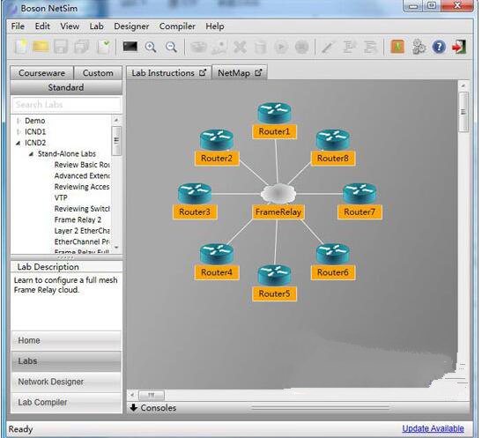The width and height of the screenshot is (482, 438).
Task: Select the Router2 device icon
Action: pyautogui.click(x=217, y=139)
